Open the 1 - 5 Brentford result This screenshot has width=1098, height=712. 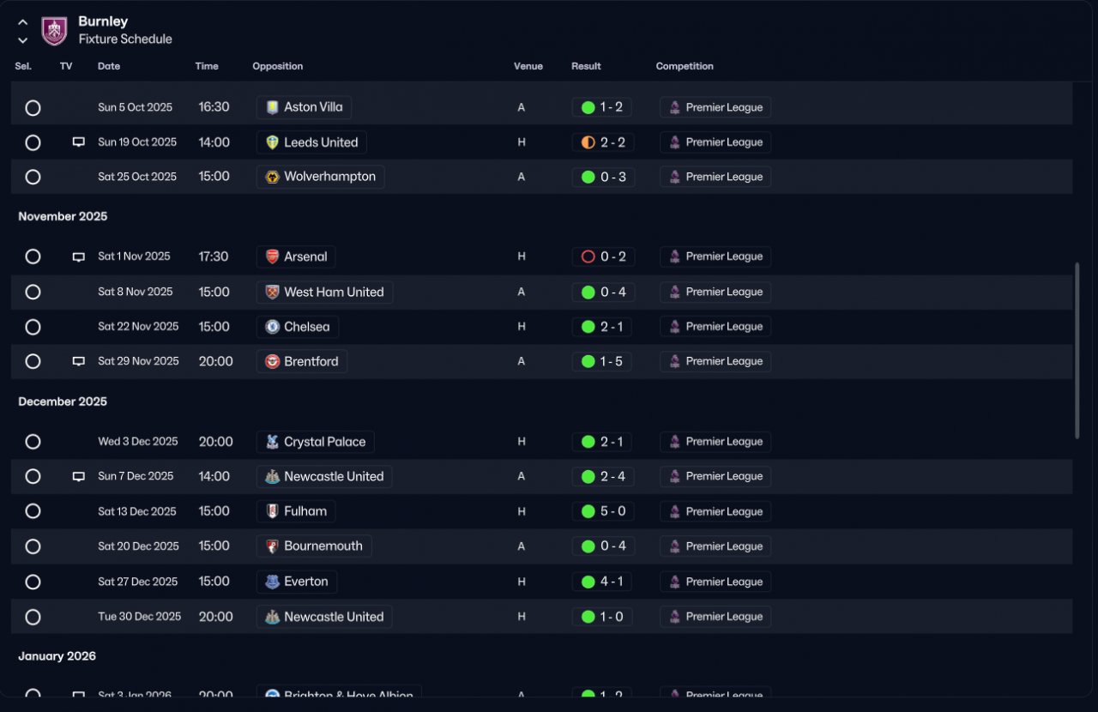point(602,361)
